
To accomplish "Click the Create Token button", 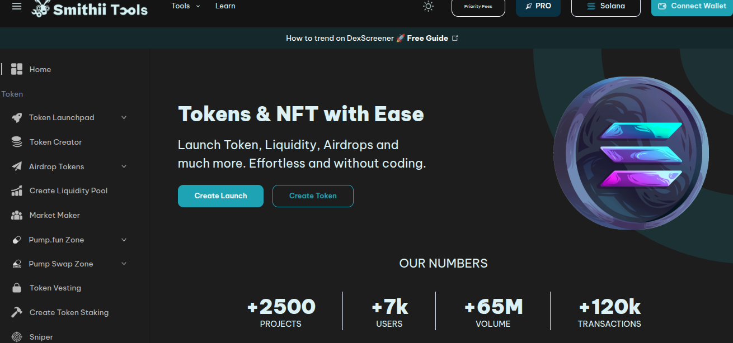I will pos(313,196).
